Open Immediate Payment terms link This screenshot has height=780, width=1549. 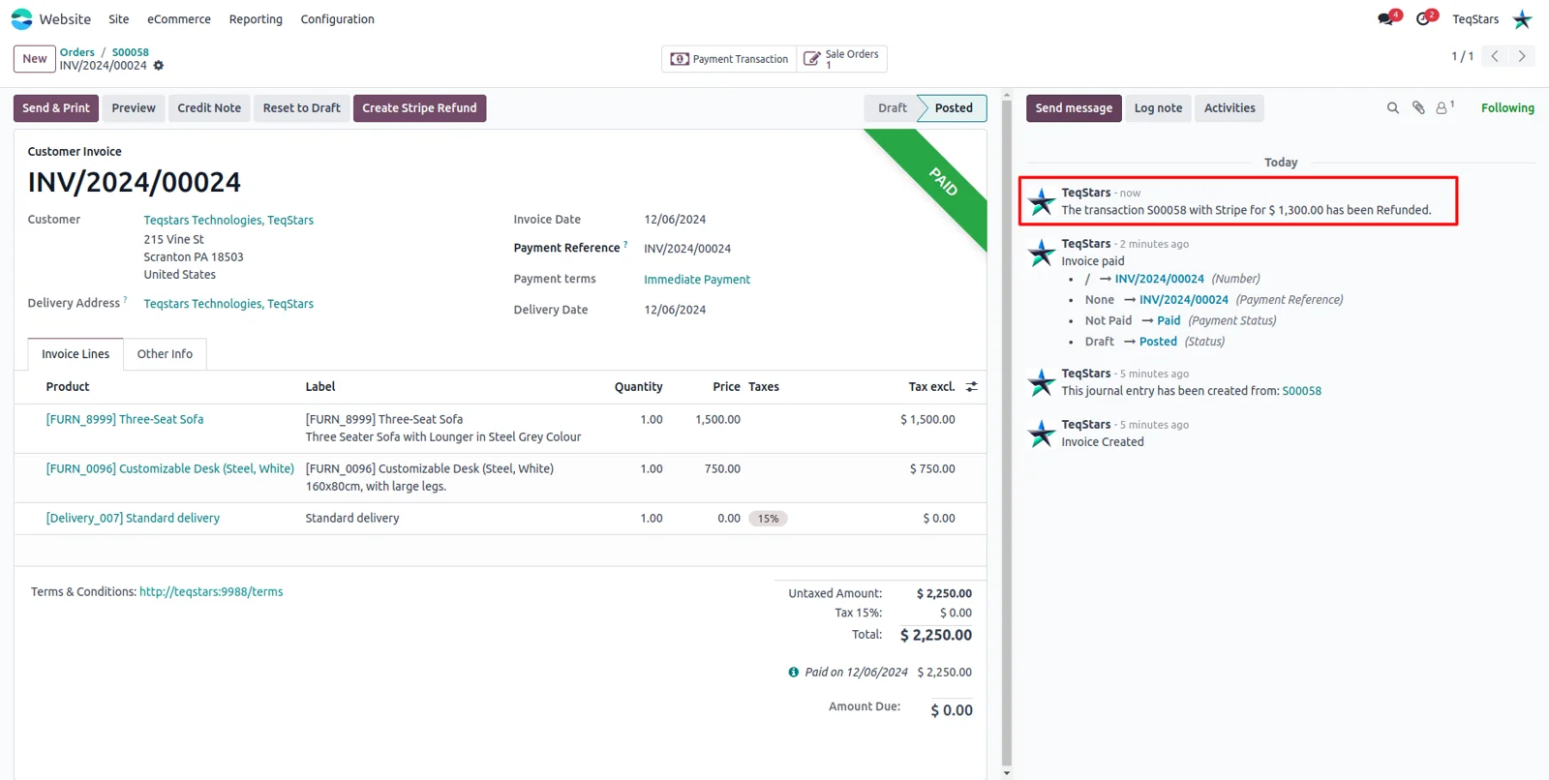coord(697,280)
